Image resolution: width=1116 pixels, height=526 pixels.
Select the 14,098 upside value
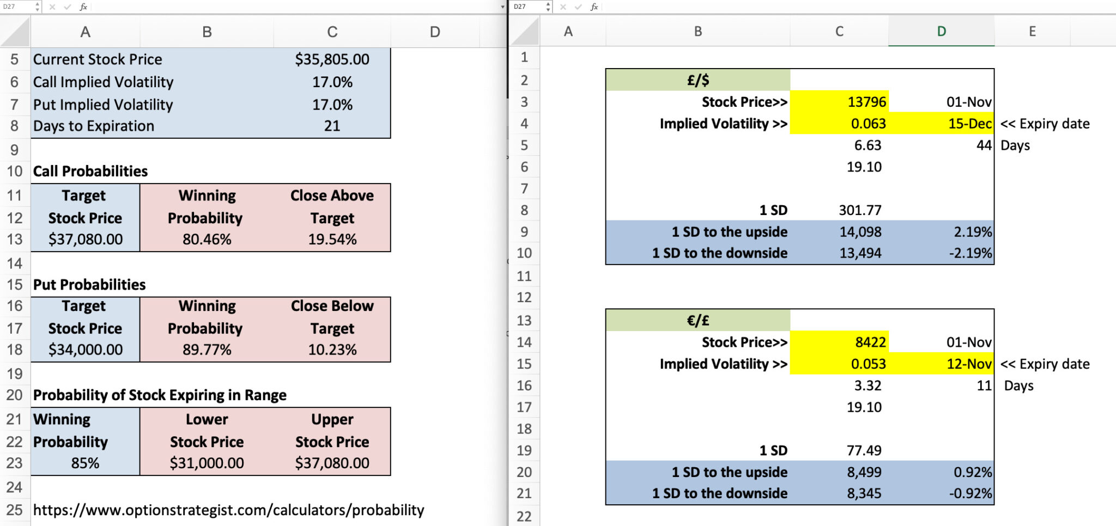pos(839,232)
